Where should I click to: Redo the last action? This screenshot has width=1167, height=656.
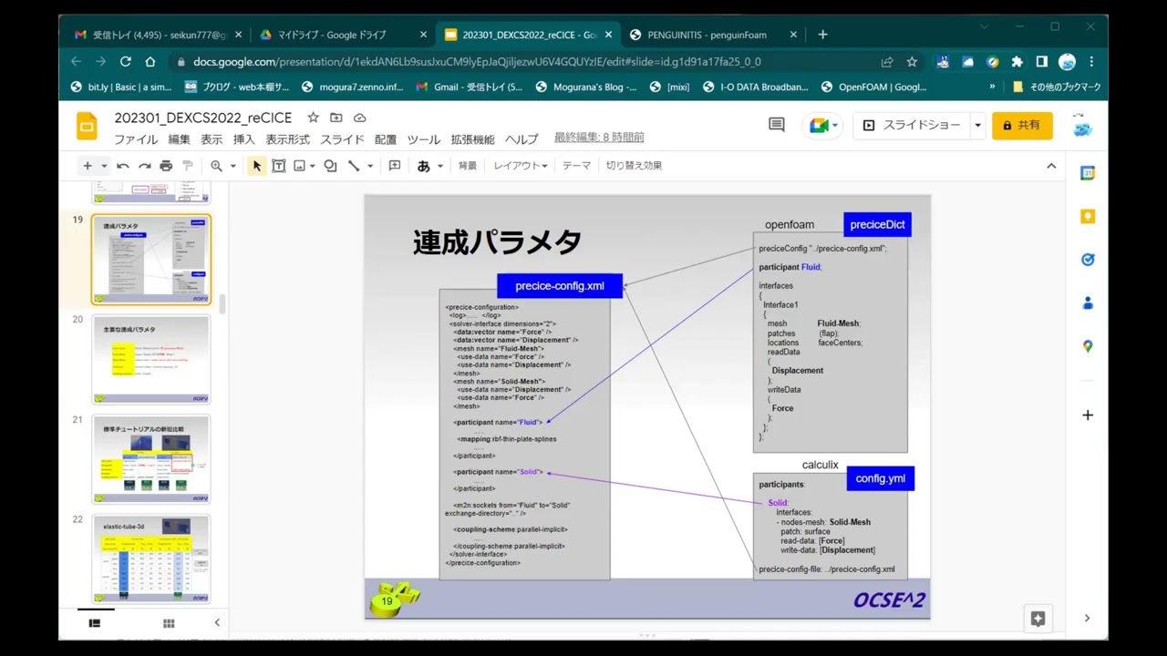(x=144, y=166)
